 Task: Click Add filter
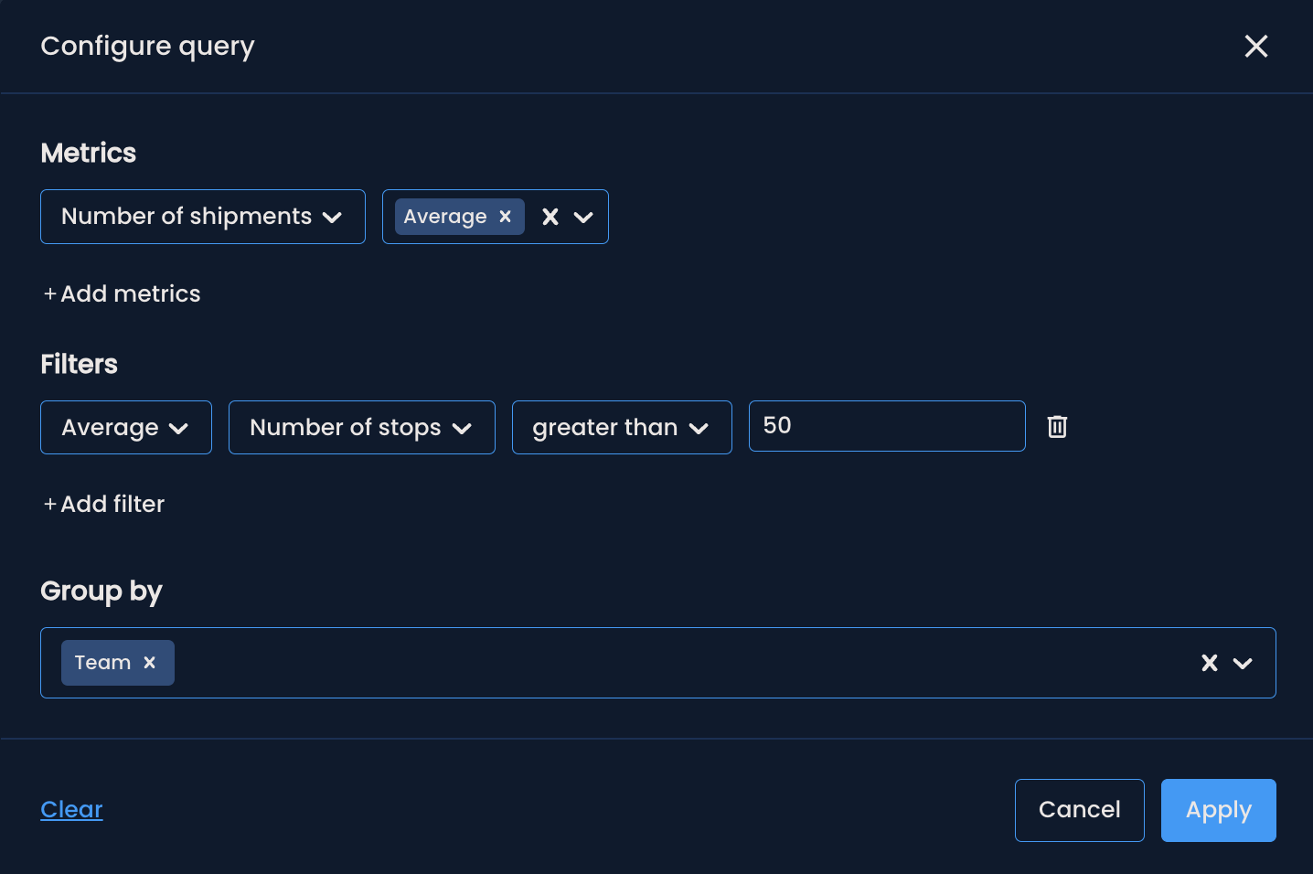pyautogui.click(x=105, y=504)
